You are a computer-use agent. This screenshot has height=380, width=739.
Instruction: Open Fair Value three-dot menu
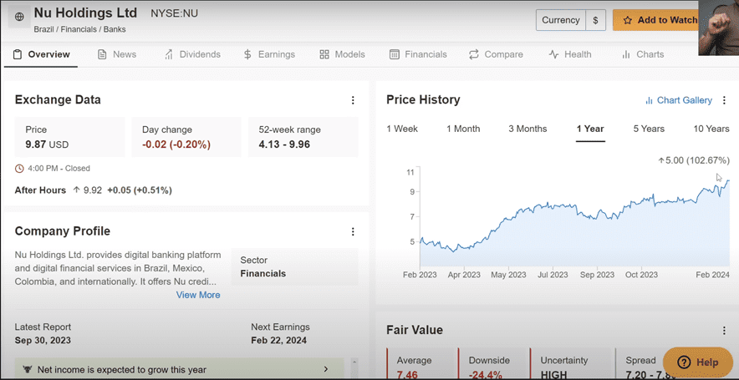pos(724,331)
